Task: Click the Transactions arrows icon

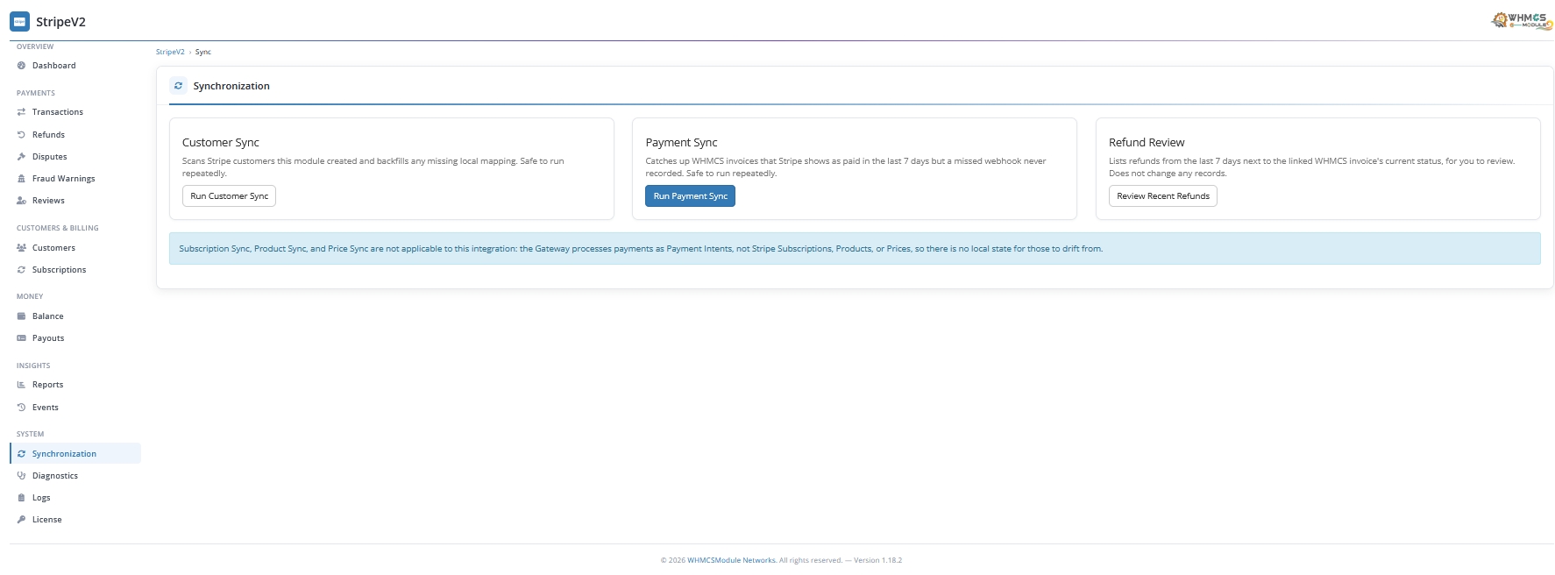Action: [x=21, y=112]
